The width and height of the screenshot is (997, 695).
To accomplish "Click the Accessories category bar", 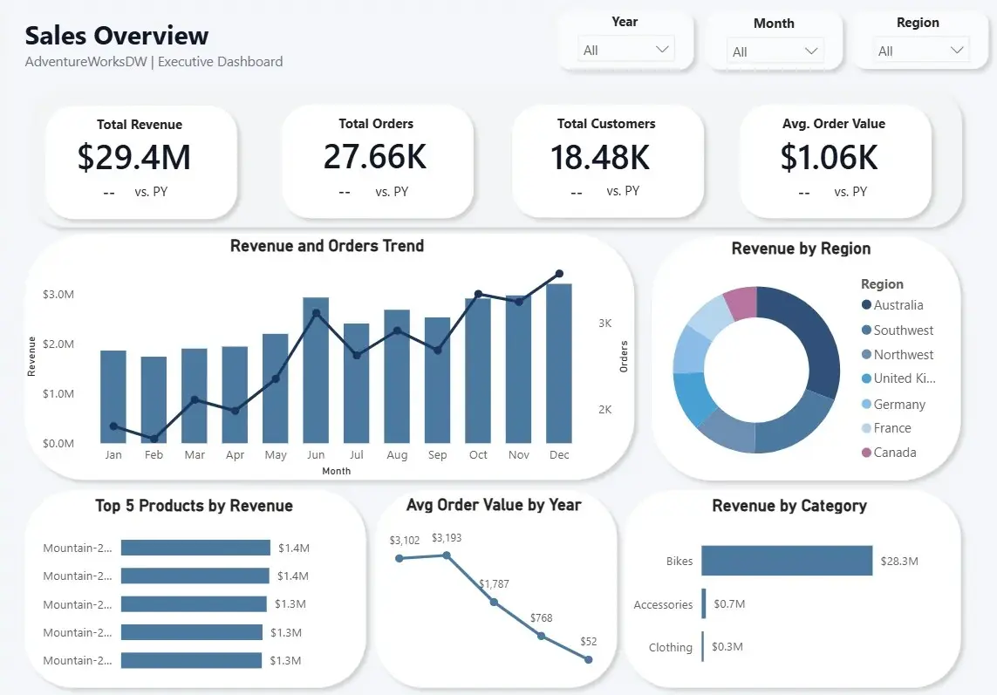I will (704, 603).
